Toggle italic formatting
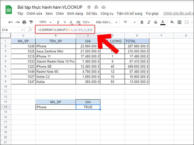The height and width of the screenshot is (145, 194). [x=149, y=22]
